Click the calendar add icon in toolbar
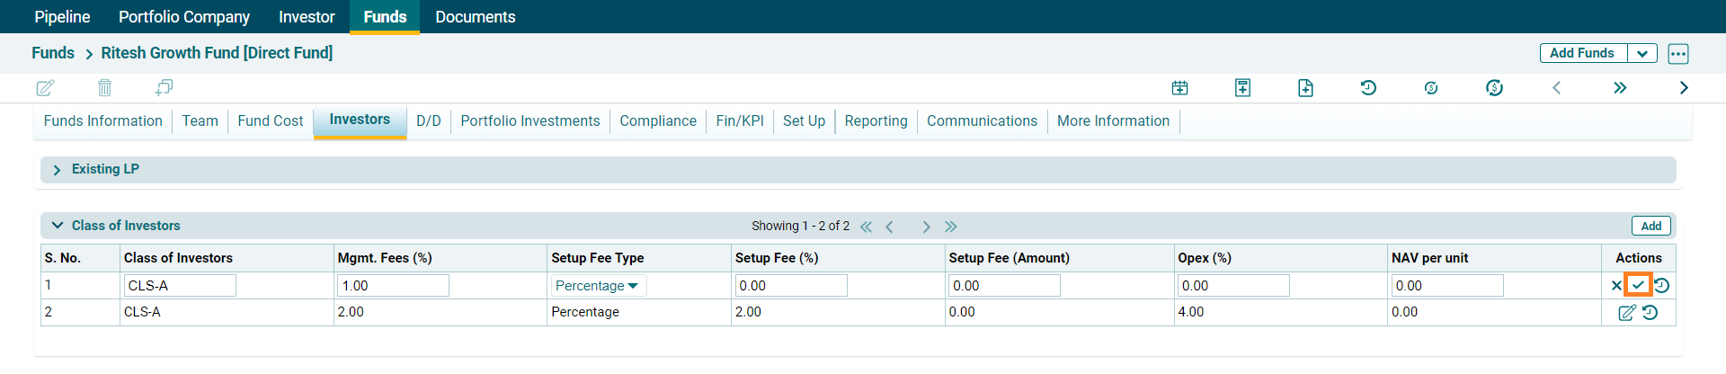This screenshot has height=374, width=1726. (x=1179, y=88)
